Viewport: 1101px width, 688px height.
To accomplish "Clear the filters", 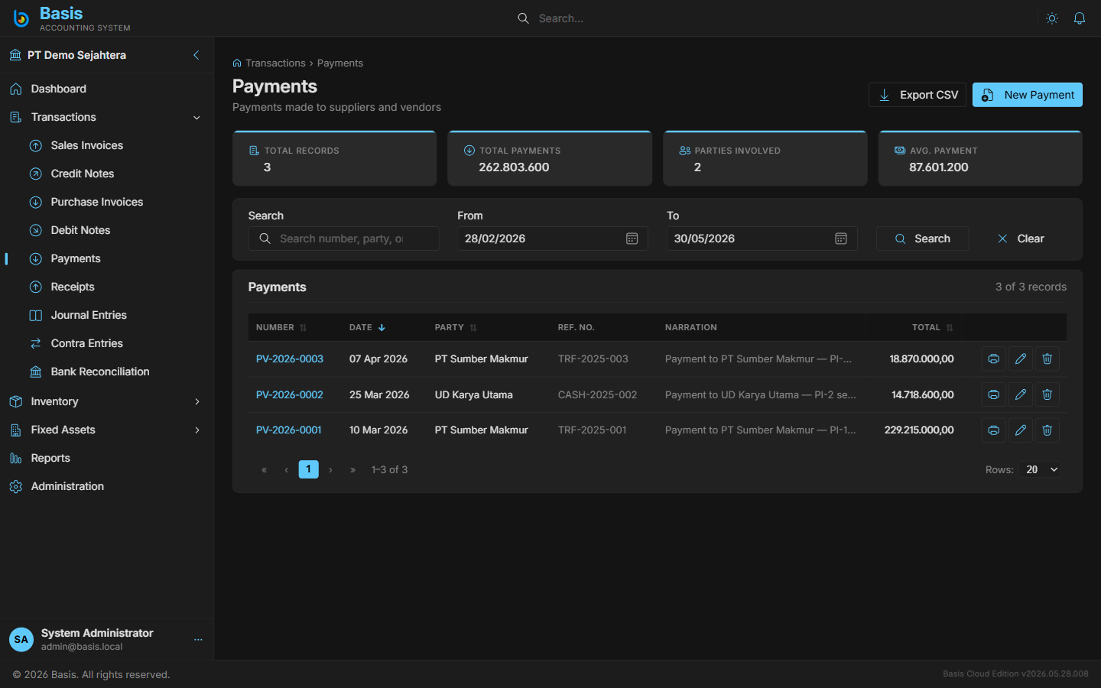I will tap(1021, 239).
